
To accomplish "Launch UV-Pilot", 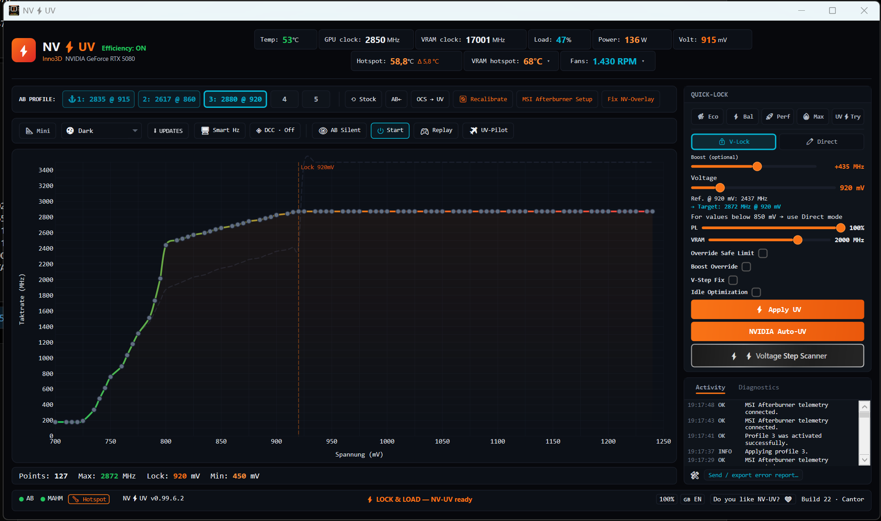I will pos(488,130).
